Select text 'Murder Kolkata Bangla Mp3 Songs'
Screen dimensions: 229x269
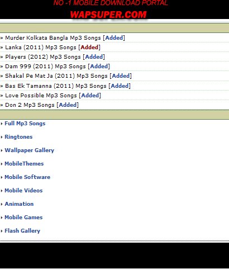pyautogui.click(x=53, y=38)
